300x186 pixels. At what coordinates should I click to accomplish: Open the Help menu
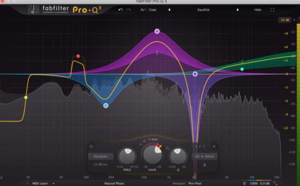[x=257, y=10]
